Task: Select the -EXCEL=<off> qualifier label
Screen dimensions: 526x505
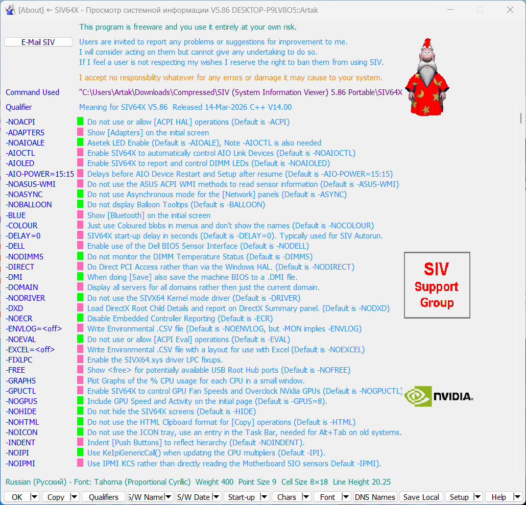Action: coord(30,349)
